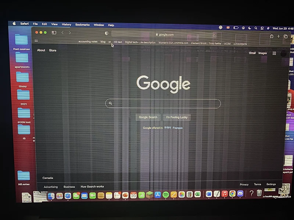294x220 pixels.
Task: Open Control Center in the menu bar
Action: click(x=262, y=28)
